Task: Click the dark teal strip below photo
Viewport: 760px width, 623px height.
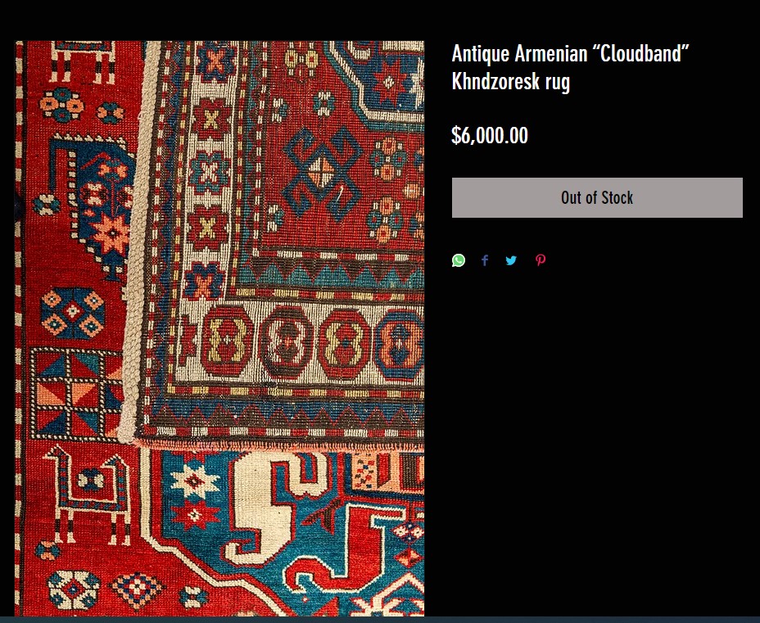Action: coord(380,620)
